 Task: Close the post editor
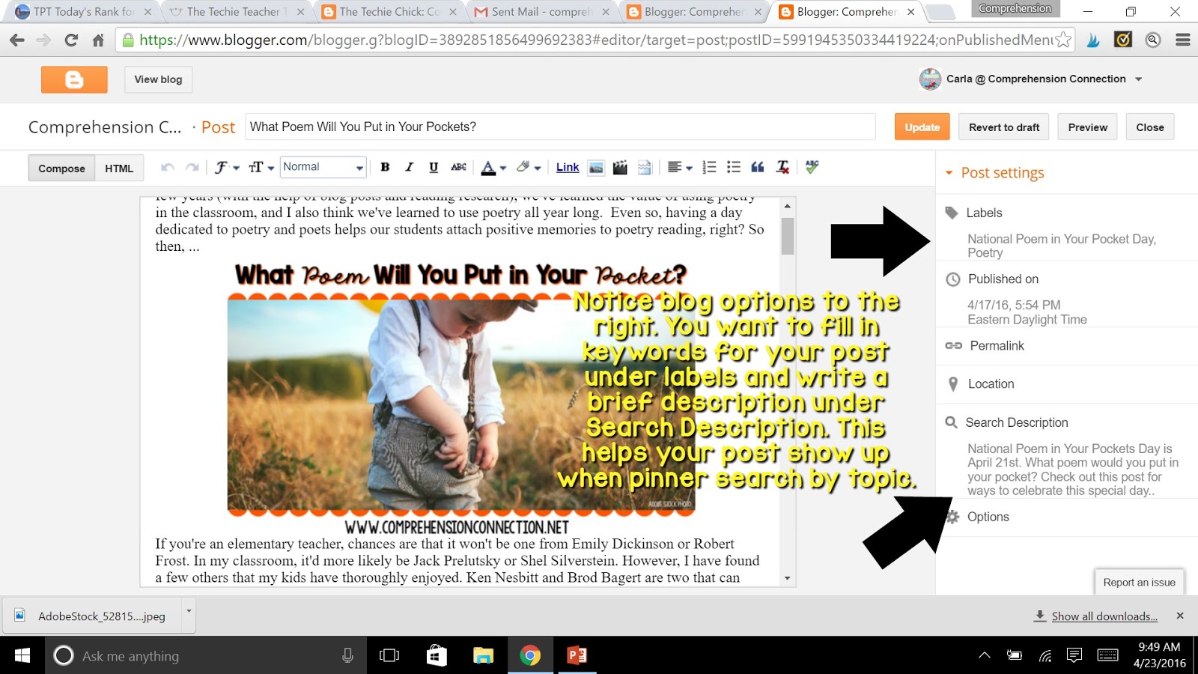1150,127
